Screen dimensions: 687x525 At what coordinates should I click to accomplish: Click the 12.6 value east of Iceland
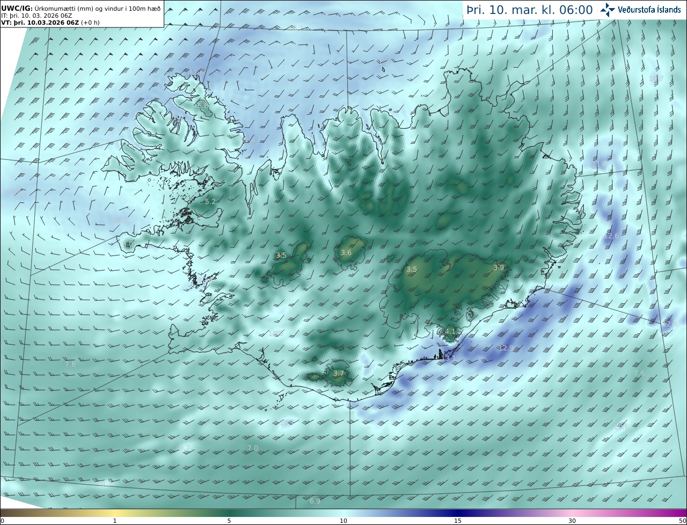point(611,236)
